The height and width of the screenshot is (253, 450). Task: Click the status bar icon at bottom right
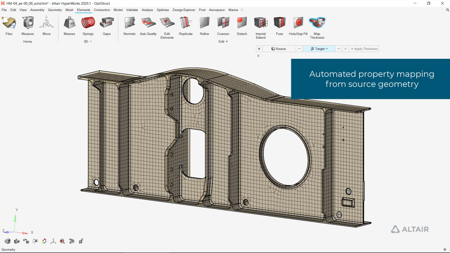pyautogui.click(x=445, y=249)
